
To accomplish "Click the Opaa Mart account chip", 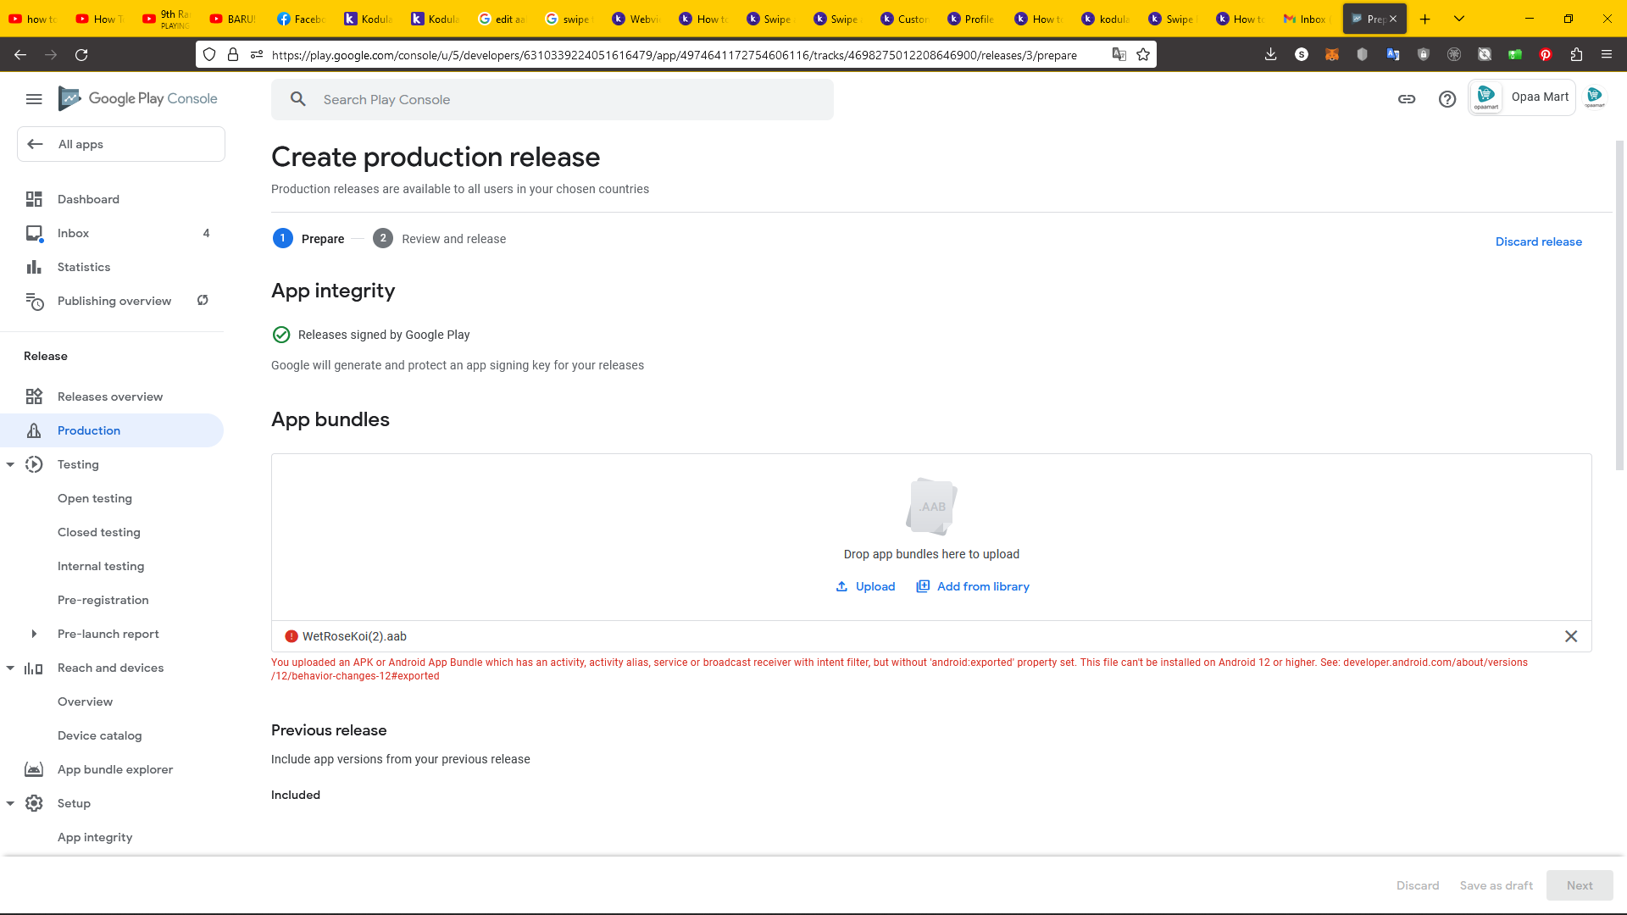I will (x=1522, y=97).
